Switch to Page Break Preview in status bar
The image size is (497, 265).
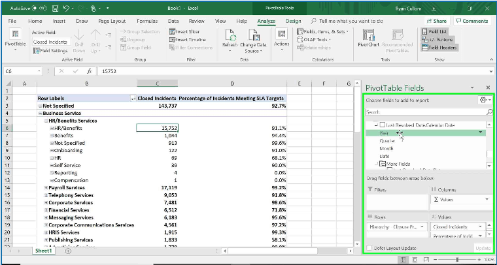(x=426, y=260)
